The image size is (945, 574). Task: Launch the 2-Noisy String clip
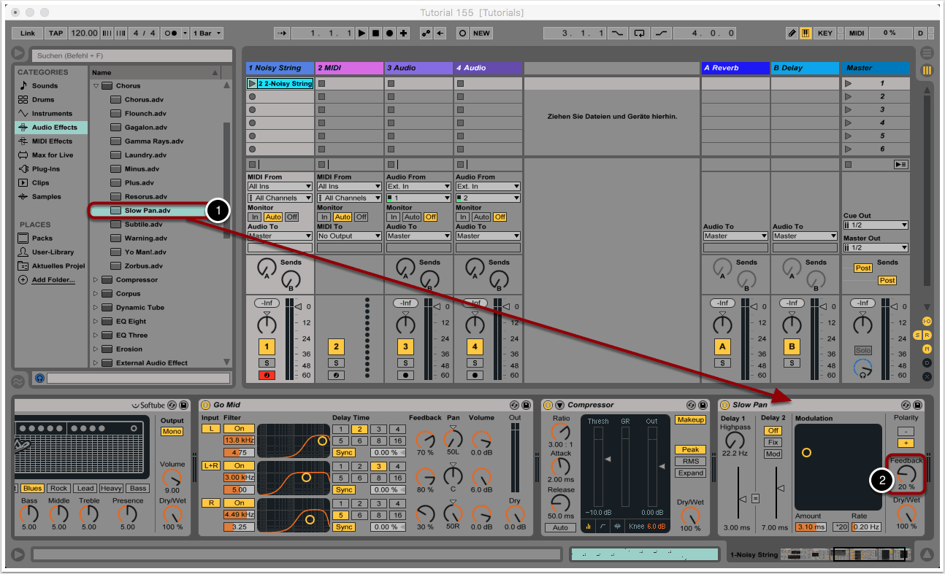click(x=253, y=84)
